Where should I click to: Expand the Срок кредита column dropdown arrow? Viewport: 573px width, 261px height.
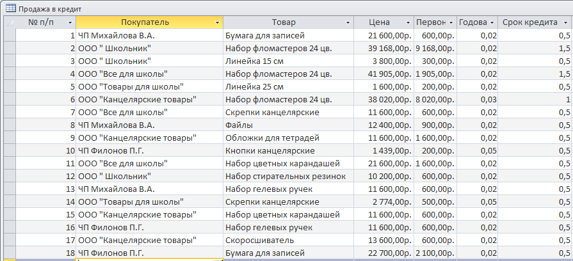click(565, 22)
